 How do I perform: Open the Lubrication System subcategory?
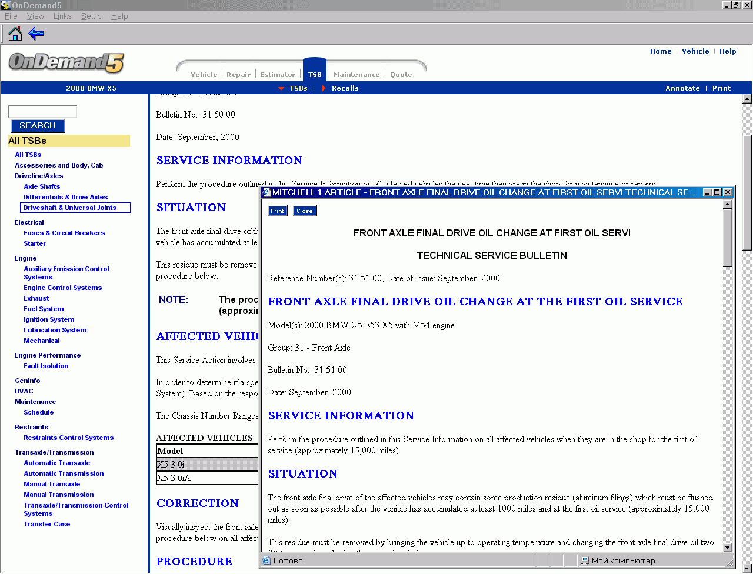tap(55, 330)
